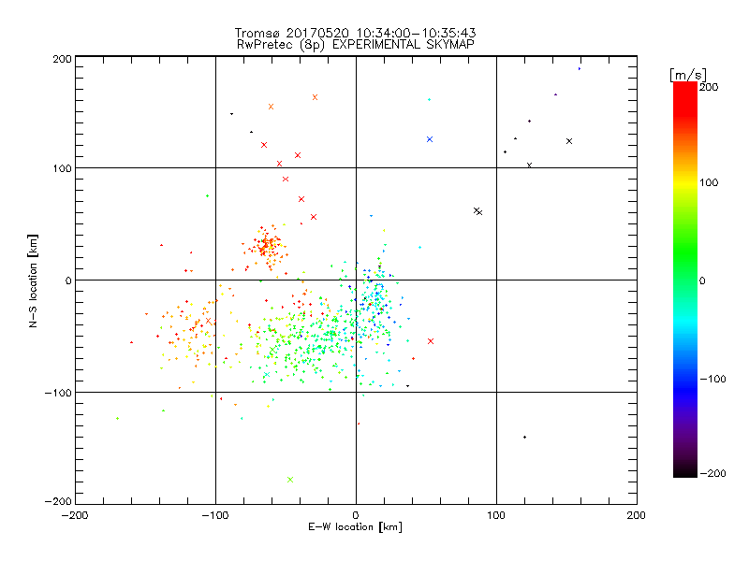
Task: Click the colorbar label '-200'
Action: point(712,474)
